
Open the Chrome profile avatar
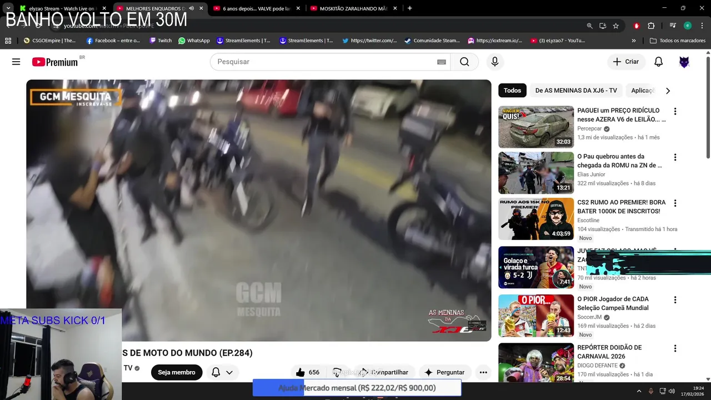click(x=688, y=26)
